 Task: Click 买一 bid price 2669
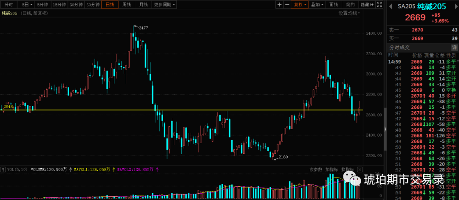coord(417,38)
